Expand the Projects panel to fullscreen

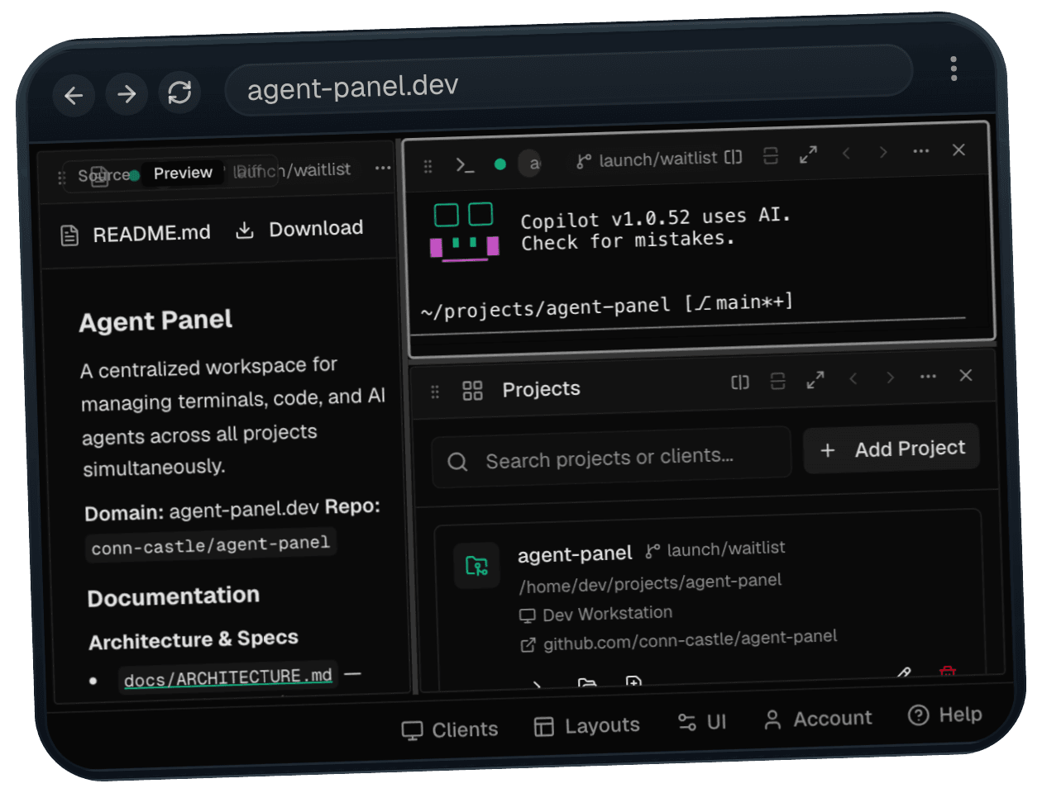(815, 380)
